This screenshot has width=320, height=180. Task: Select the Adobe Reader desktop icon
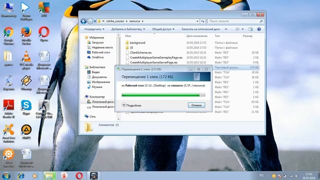[8, 109]
